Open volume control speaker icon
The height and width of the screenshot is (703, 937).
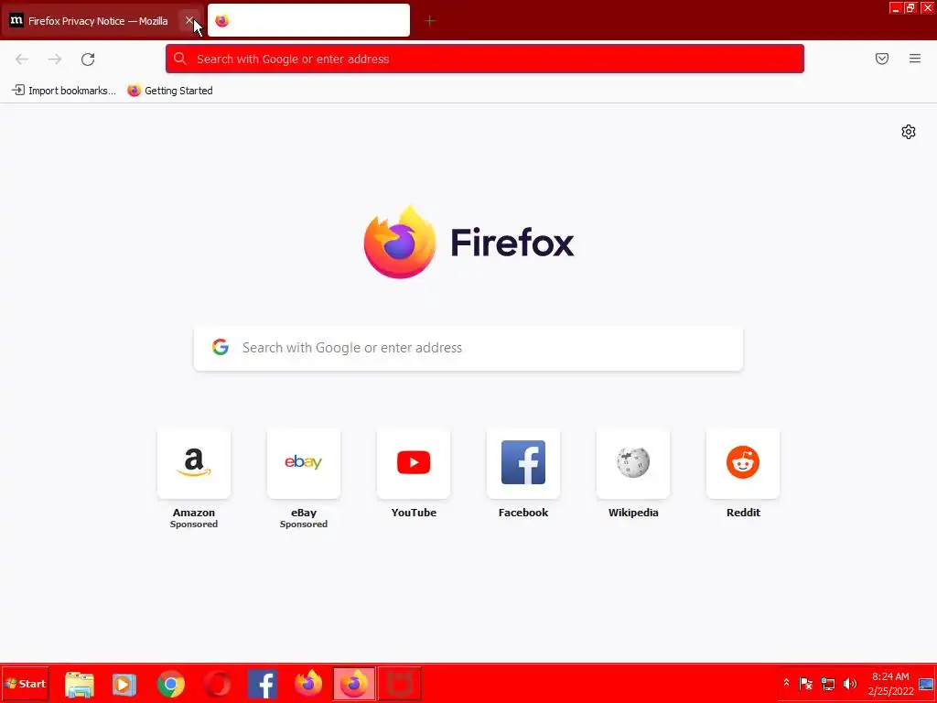pyautogui.click(x=849, y=683)
